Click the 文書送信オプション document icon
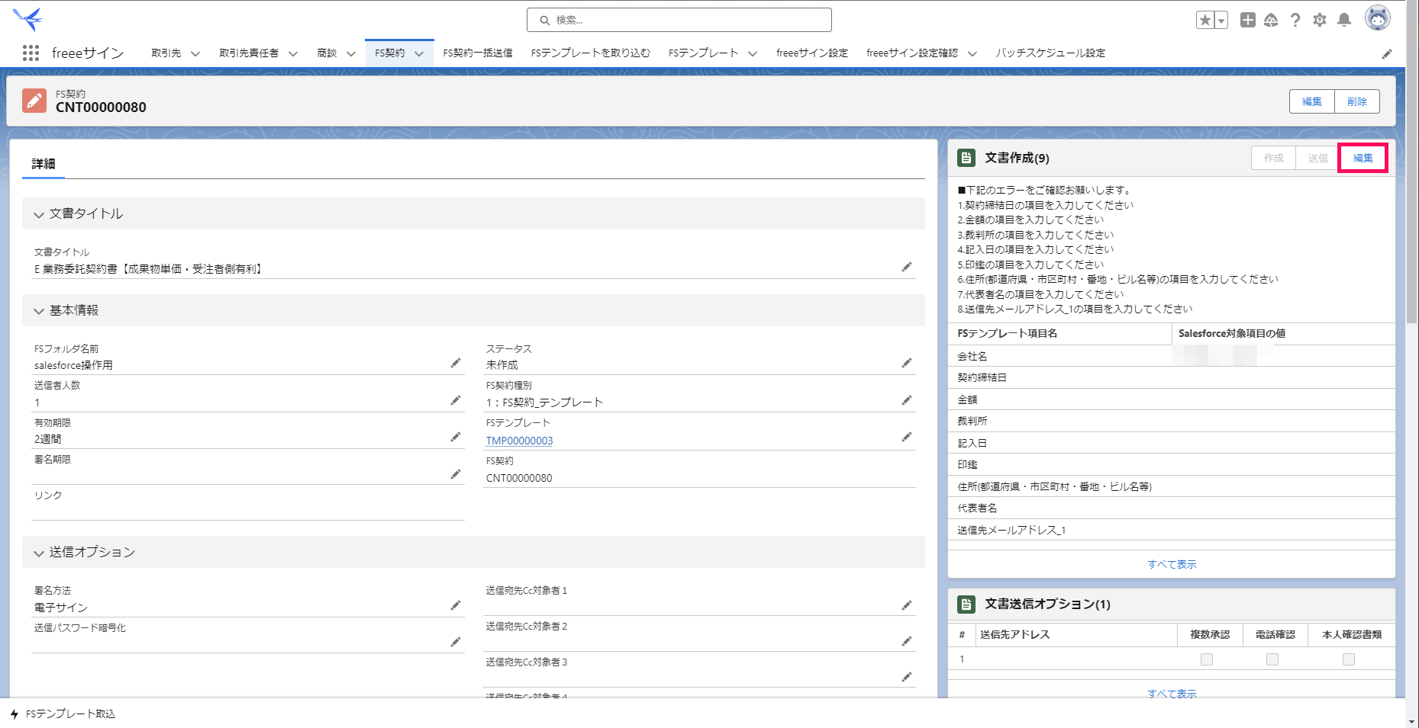1419x728 pixels. (966, 604)
